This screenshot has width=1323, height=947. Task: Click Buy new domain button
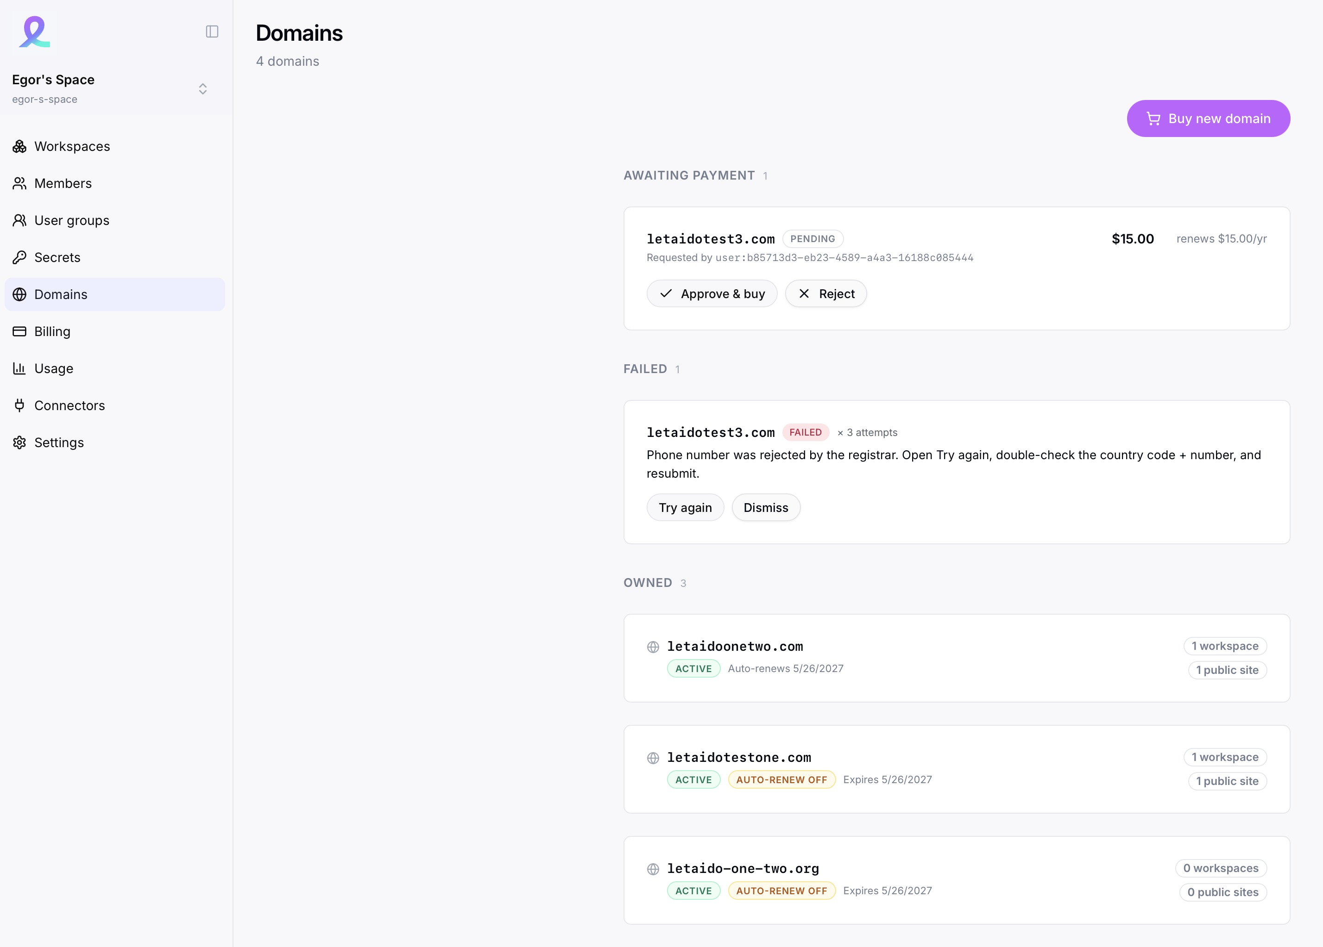[x=1208, y=118]
